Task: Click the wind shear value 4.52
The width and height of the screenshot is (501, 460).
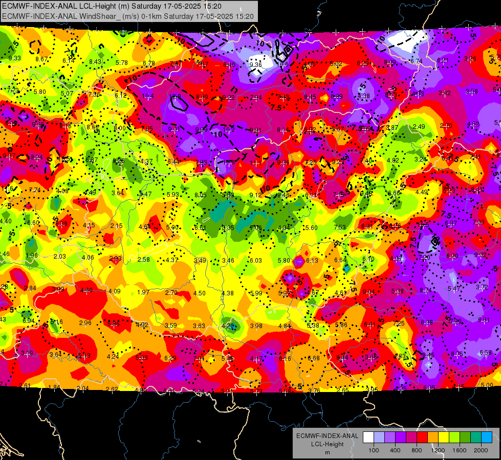Action: [473, 124]
